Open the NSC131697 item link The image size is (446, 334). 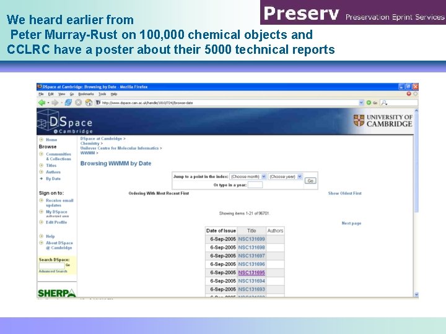point(251,256)
